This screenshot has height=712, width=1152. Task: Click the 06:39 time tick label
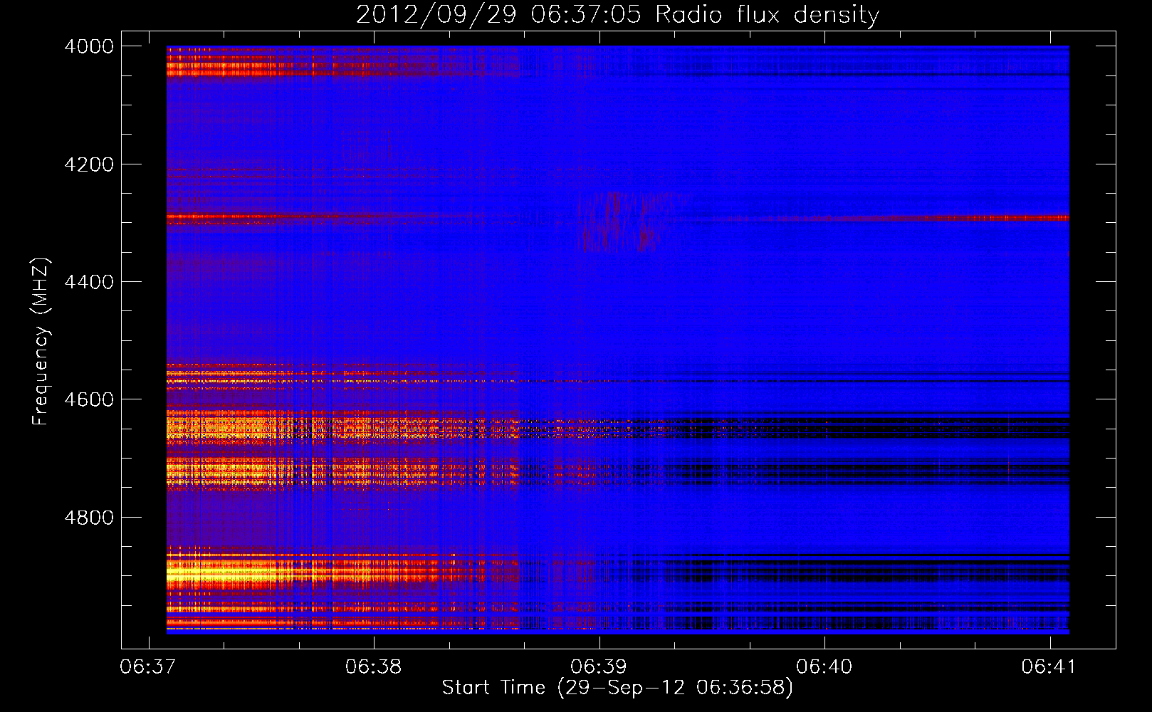[x=599, y=666]
